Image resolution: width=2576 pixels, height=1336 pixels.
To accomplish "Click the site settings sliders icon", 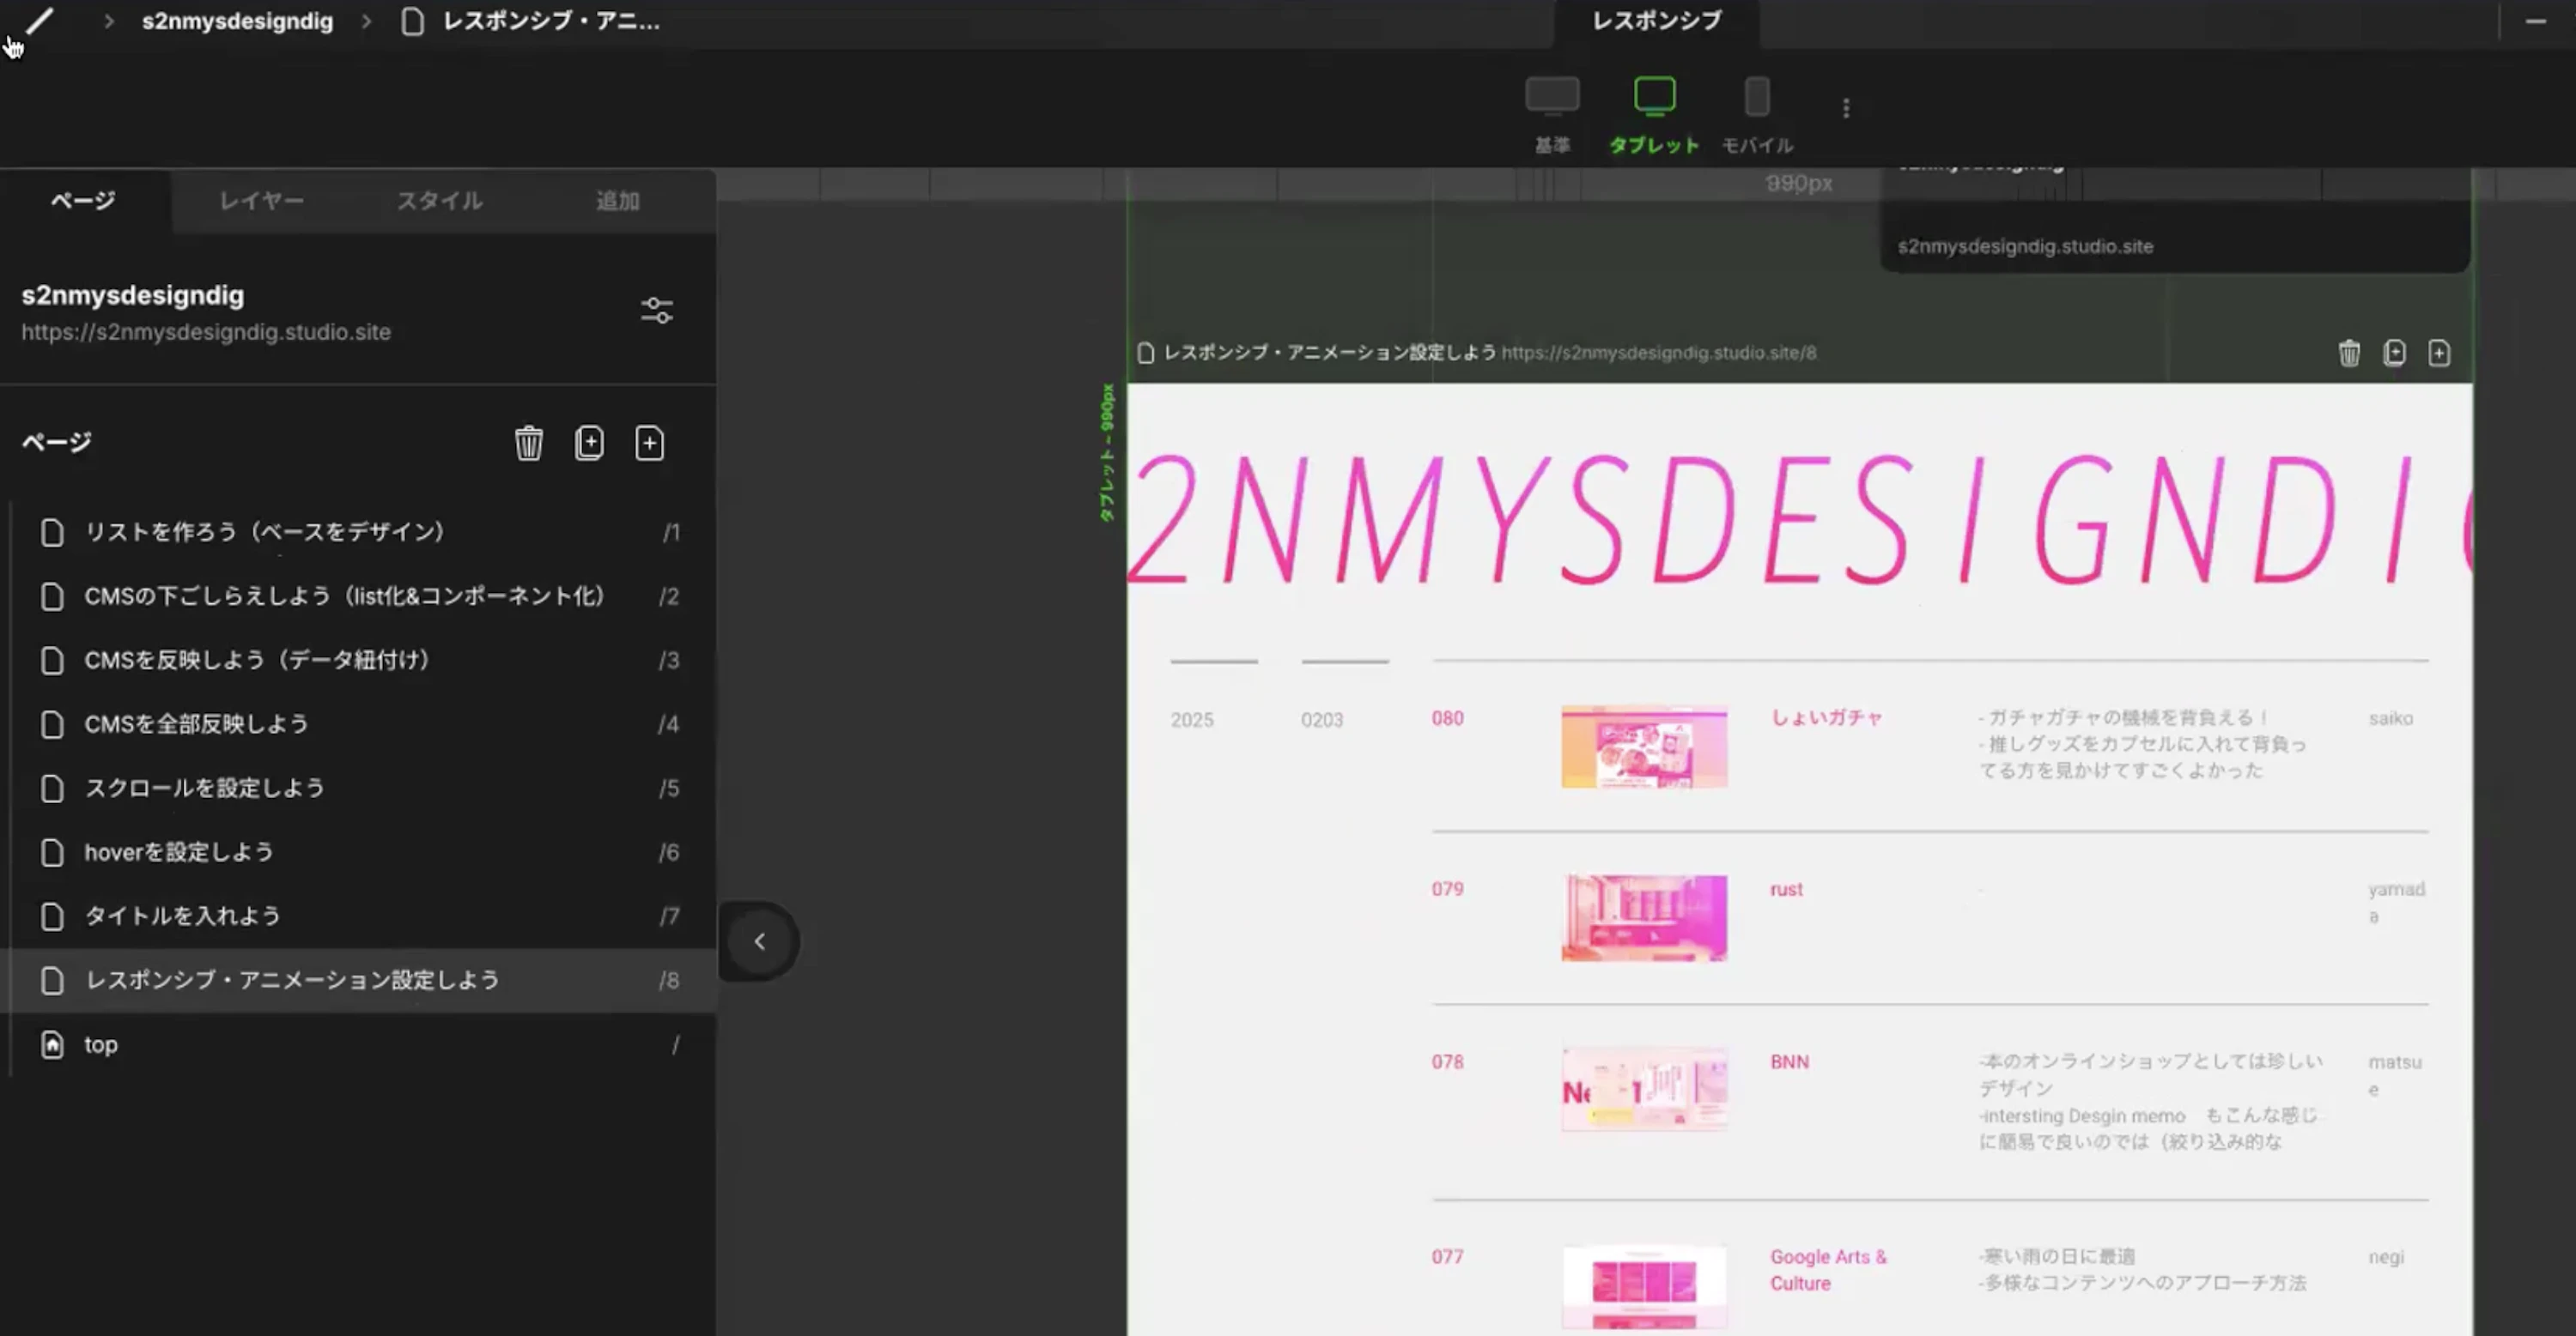I will coord(656,311).
